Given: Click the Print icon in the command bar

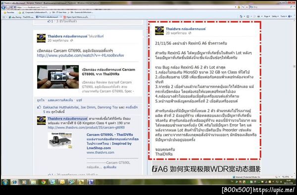Looking at the screenshot, I should click(x=259, y=16).
